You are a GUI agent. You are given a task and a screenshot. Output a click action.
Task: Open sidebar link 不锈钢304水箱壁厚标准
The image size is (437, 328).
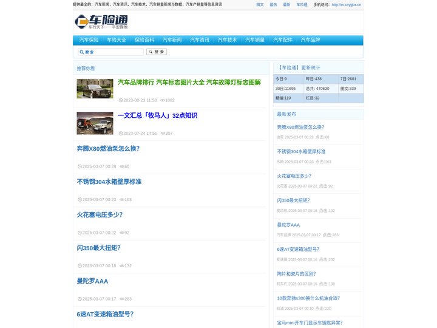point(301,152)
